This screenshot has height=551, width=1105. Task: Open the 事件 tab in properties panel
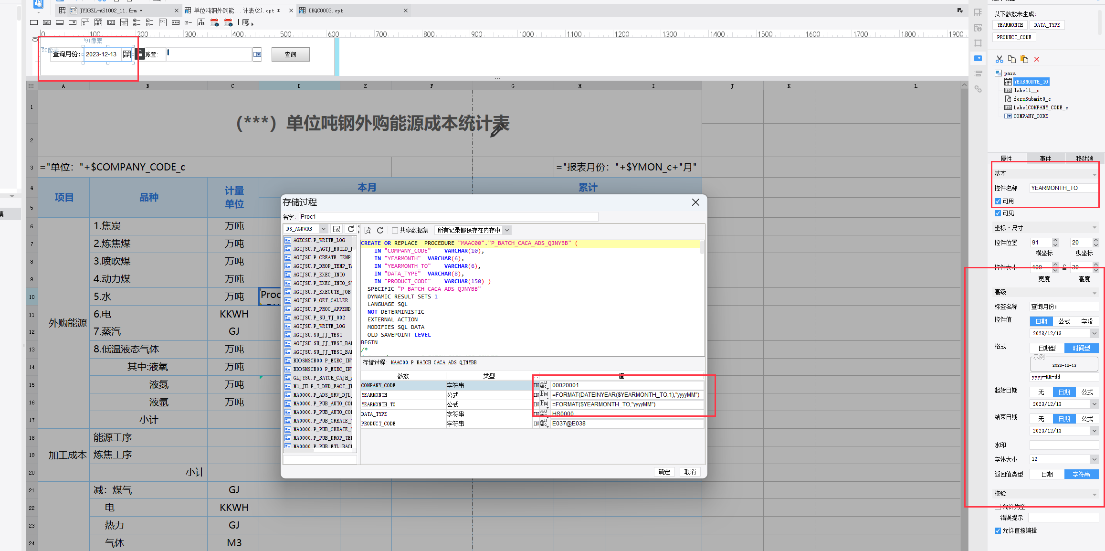[x=1045, y=158]
